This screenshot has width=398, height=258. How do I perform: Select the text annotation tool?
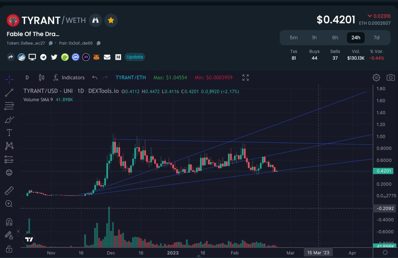pyautogui.click(x=9, y=133)
